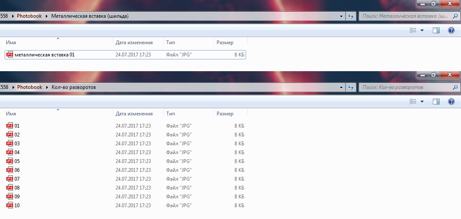Click the search magnifier icon in the bottom window
This screenshot has width=461, height=219.
point(455,88)
